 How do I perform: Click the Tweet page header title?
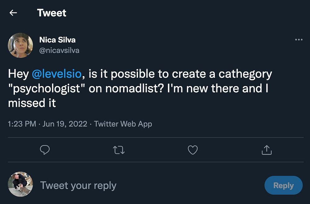coord(51,13)
